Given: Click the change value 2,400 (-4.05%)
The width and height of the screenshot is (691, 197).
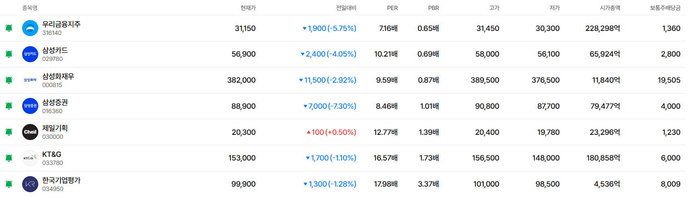Looking at the screenshot, I should pos(329,54).
